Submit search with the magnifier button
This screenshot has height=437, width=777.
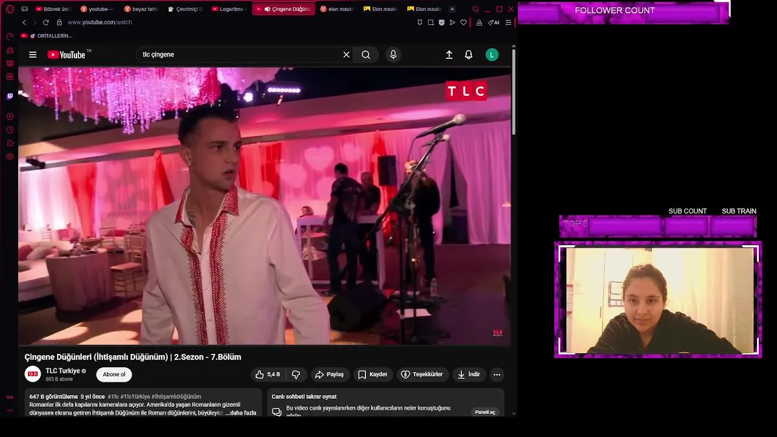pos(366,55)
